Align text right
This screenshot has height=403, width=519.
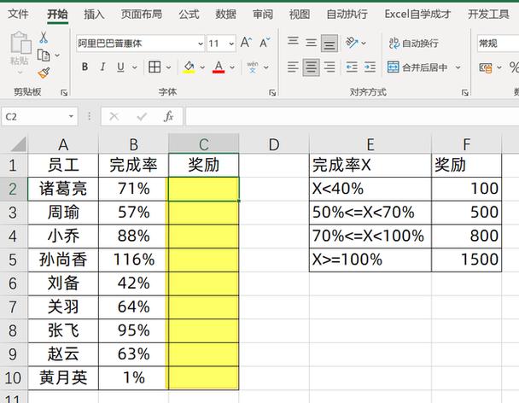pyautogui.click(x=329, y=67)
